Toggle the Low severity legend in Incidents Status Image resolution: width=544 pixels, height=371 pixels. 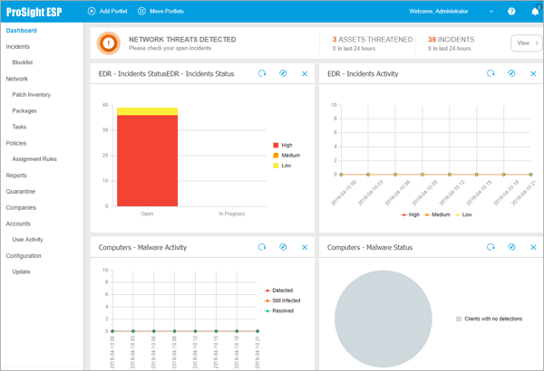click(x=282, y=166)
